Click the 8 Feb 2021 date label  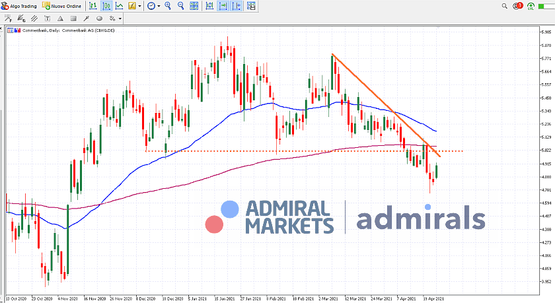click(x=276, y=299)
